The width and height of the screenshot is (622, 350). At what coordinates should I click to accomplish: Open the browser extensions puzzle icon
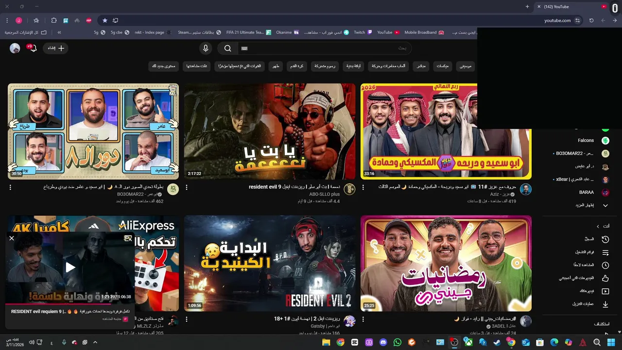click(x=54, y=20)
